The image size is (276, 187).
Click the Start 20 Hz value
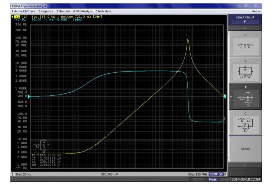click(23, 174)
